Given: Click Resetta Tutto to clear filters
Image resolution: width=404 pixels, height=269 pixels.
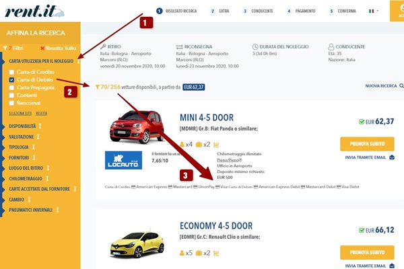Looking at the screenshot, I should 58,48.
